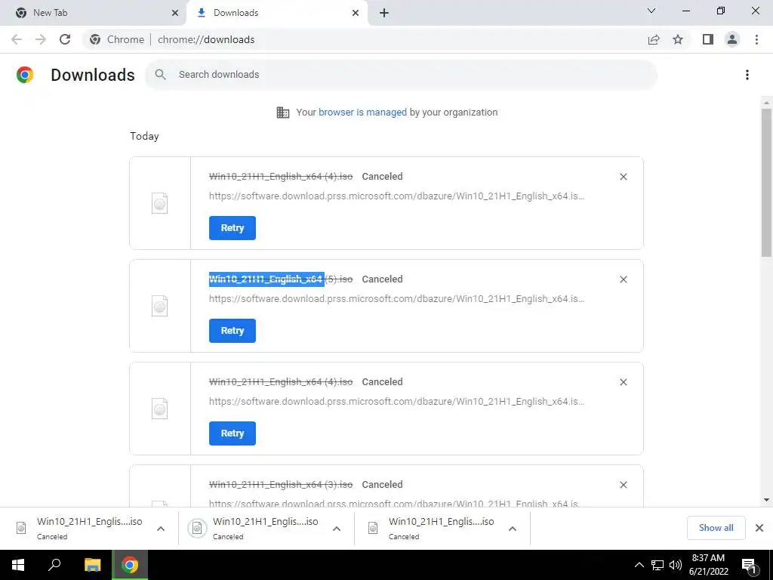Click the Canceled status of (5).iso
This screenshot has height=580, width=773.
(x=382, y=279)
